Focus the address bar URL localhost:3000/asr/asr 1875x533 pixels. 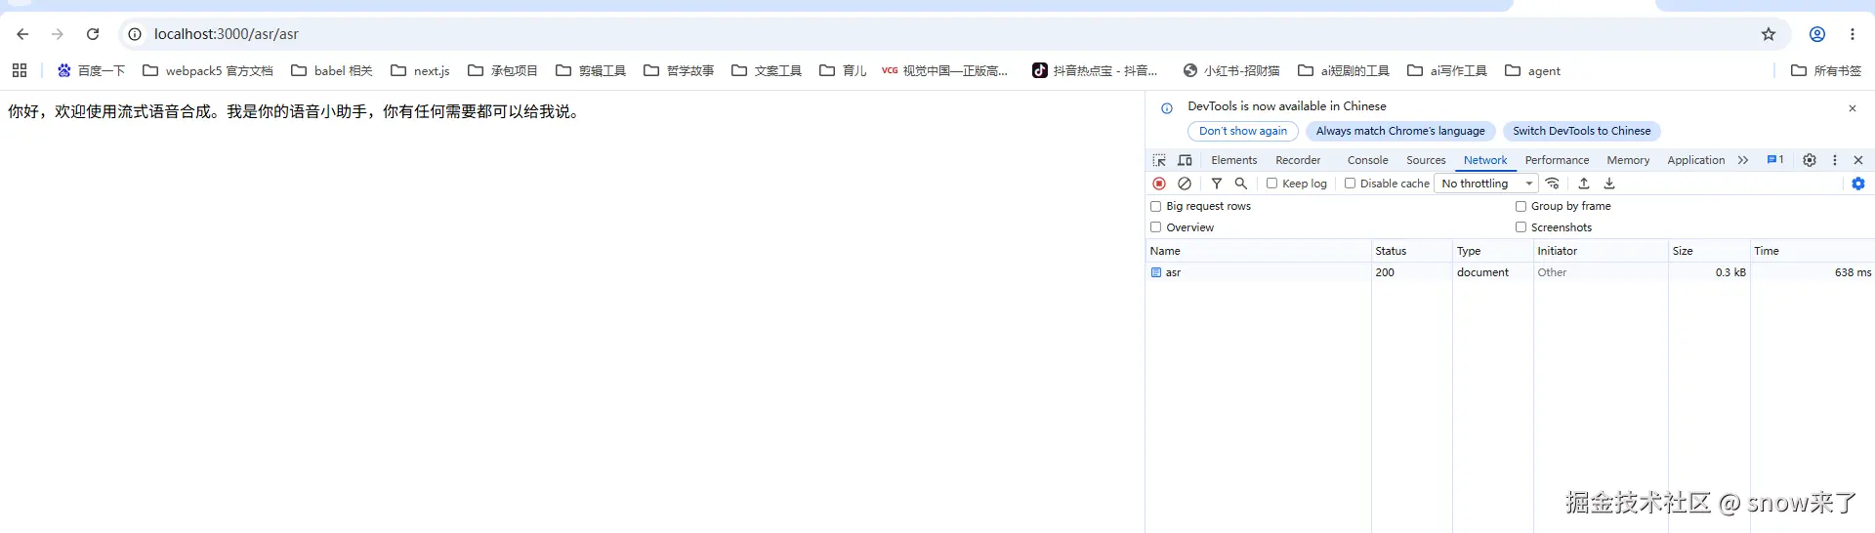227,34
